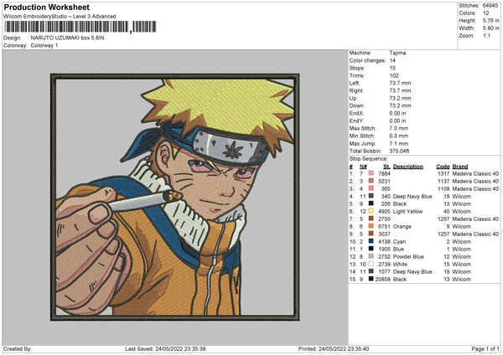This screenshot has width=503, height=355.
Task: Click the 'Printed: 24/05/2022 23:35:40' footer text
Action: pos(334,348)
